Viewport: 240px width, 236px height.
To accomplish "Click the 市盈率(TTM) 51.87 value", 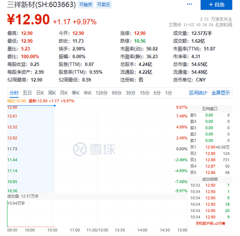I will (209, 49).
